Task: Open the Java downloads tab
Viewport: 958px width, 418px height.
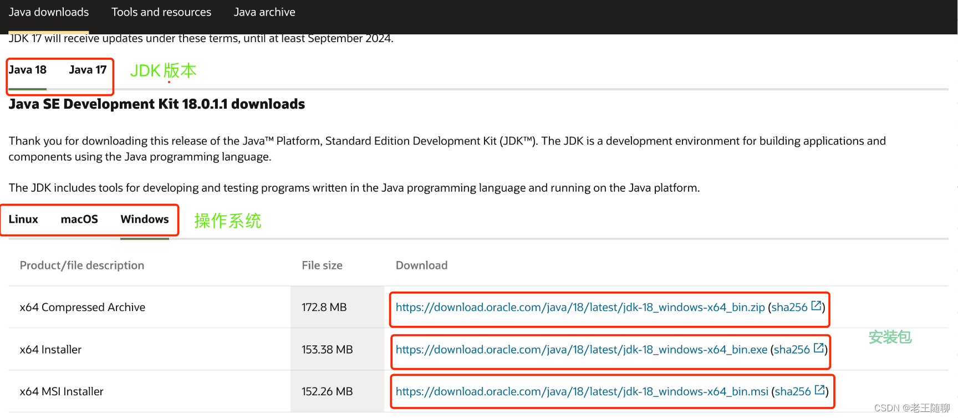Action: coord(49,12)
